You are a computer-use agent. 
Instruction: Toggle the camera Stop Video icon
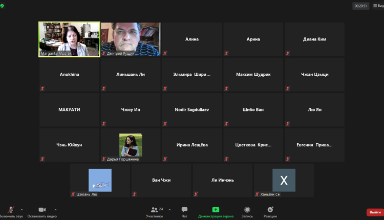42,210
